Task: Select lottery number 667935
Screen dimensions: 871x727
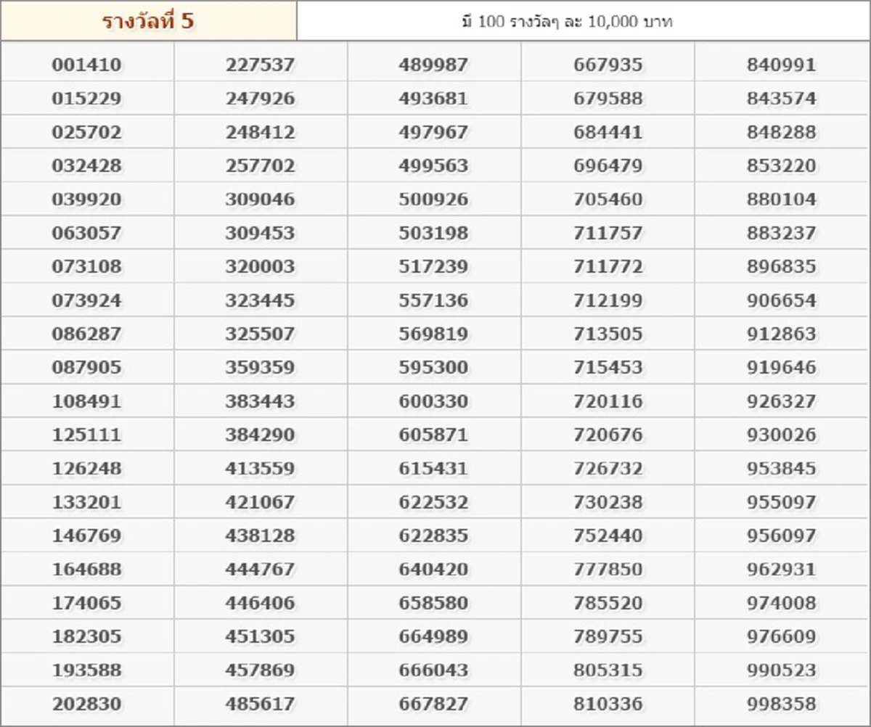Action: 608,65
